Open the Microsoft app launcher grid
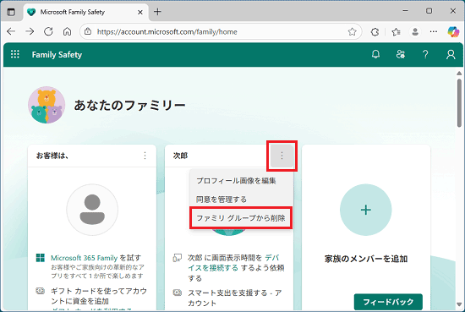This screenshot has height=312, width=465. click(x=15, y=54)
